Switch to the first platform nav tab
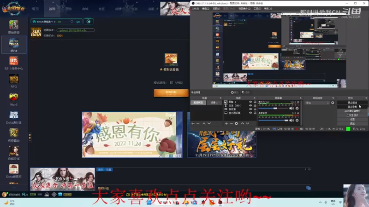369x207 pixels. tap(36, 9)
